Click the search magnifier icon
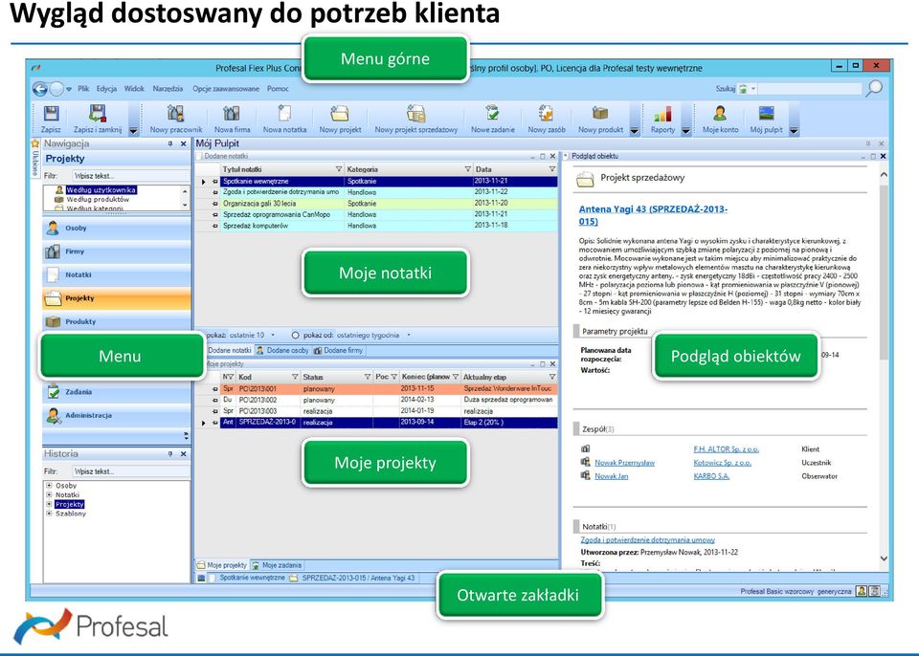 [874, 88]
